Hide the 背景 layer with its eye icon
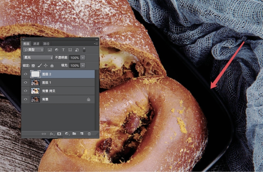Screen dimensions: 263x172 click(x=26, y=99)
